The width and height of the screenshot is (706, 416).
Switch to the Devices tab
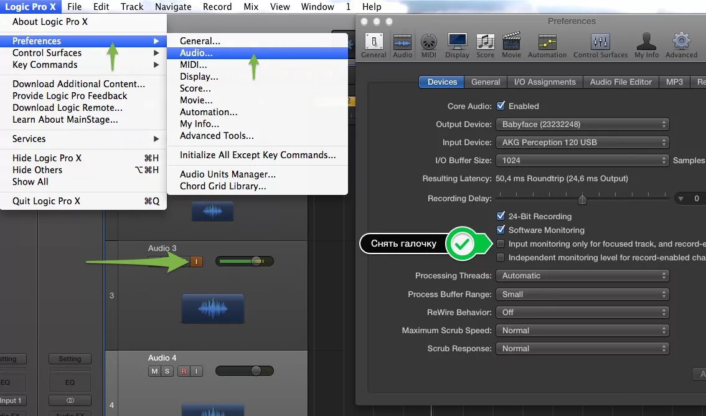coord(441,82)
